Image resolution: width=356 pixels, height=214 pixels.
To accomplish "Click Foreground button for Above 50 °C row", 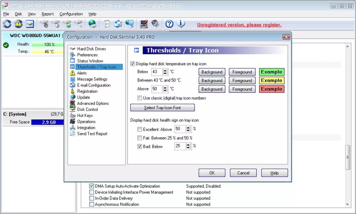I will 242,89.
